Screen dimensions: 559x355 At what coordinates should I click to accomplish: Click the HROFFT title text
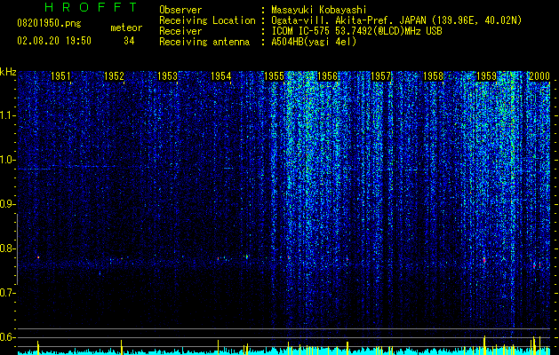point(92,7)
